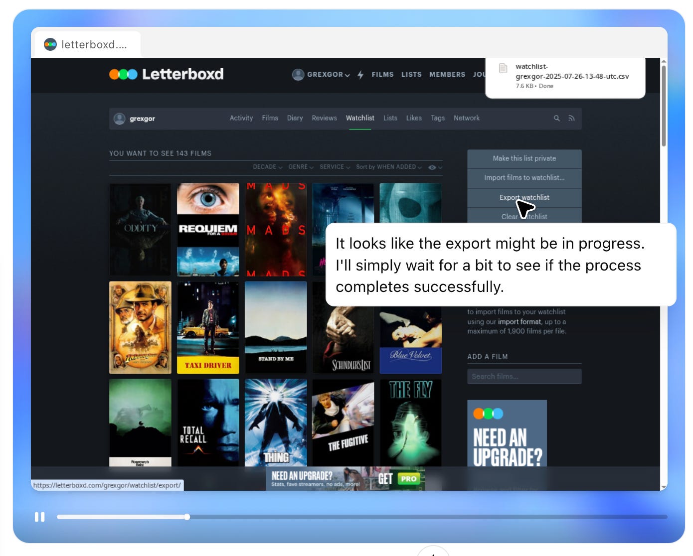Open MEMBERS in the top navigation

(x=447, y=75)
